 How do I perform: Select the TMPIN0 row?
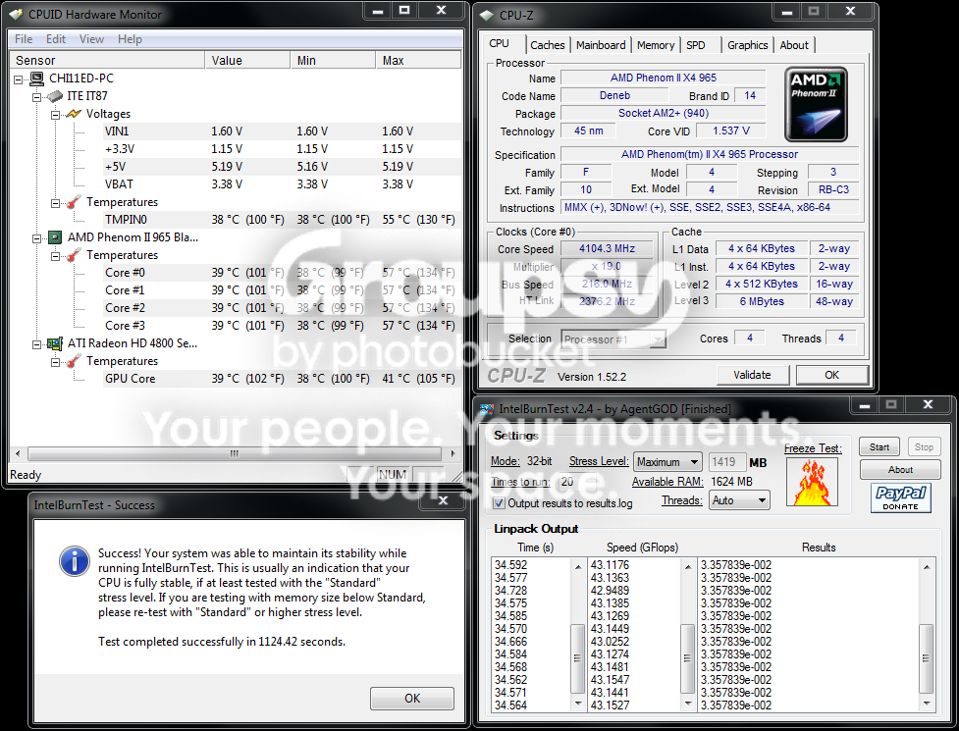(x=281, y=220)
